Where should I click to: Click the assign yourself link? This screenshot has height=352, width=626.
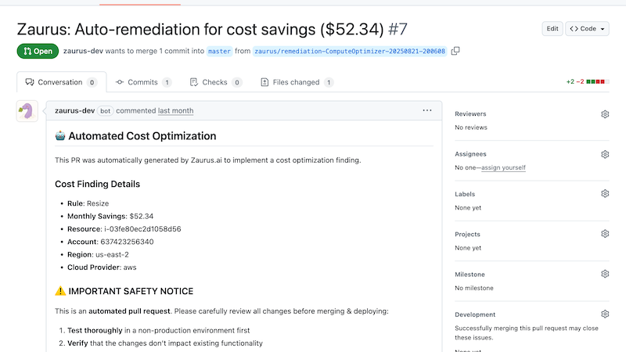point(503,167)
